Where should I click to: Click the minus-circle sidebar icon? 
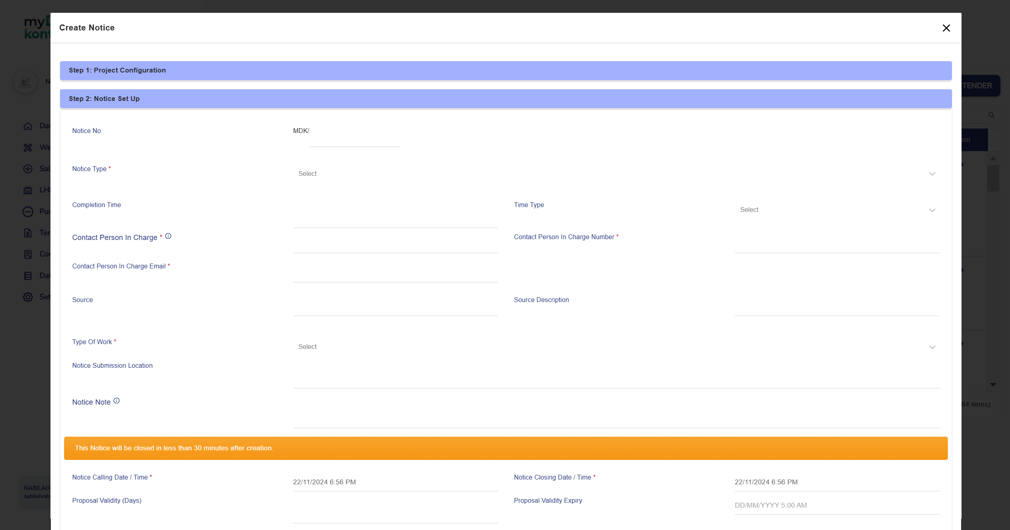click(28, 212)
